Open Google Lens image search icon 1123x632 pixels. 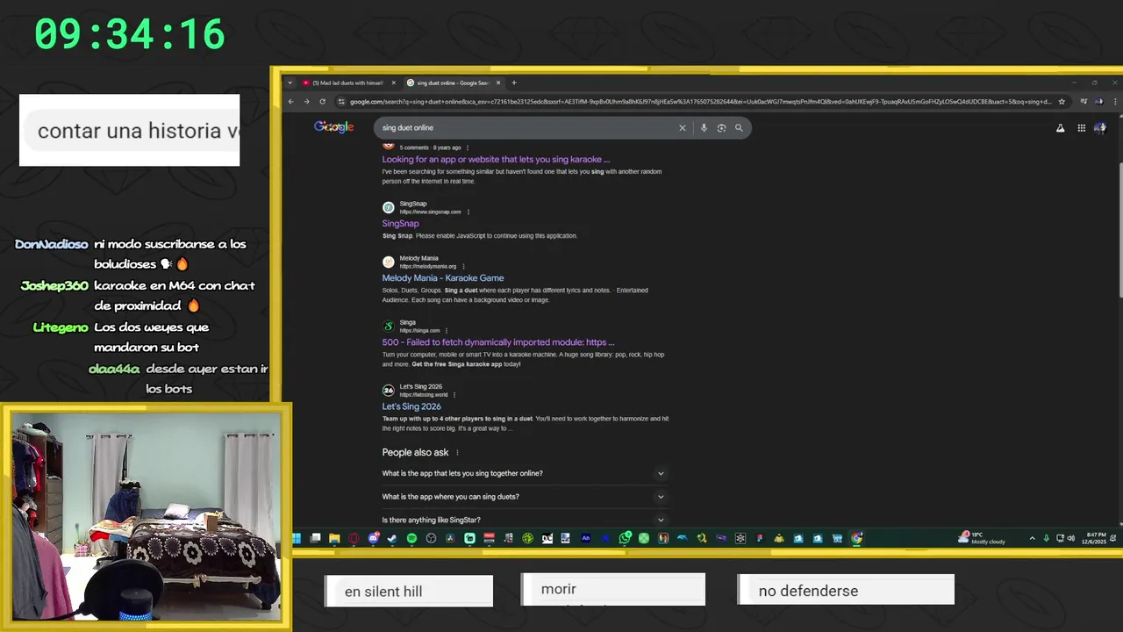(x=721, y=128)
